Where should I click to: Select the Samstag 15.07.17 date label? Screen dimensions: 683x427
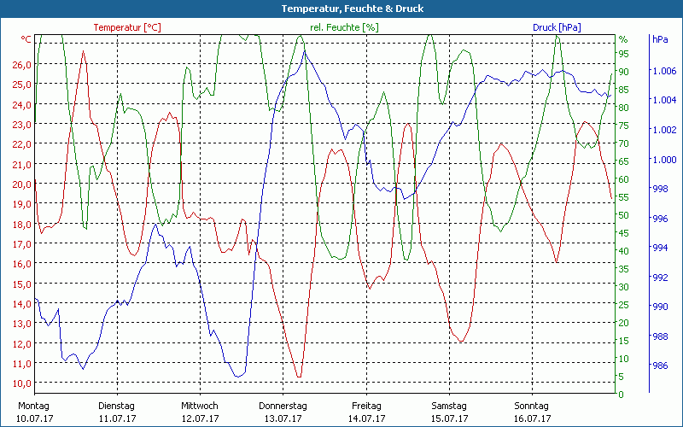(x=448, y=412)
